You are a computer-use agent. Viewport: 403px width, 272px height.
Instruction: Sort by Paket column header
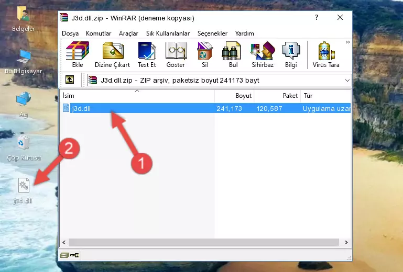click(x=277, y=95)
